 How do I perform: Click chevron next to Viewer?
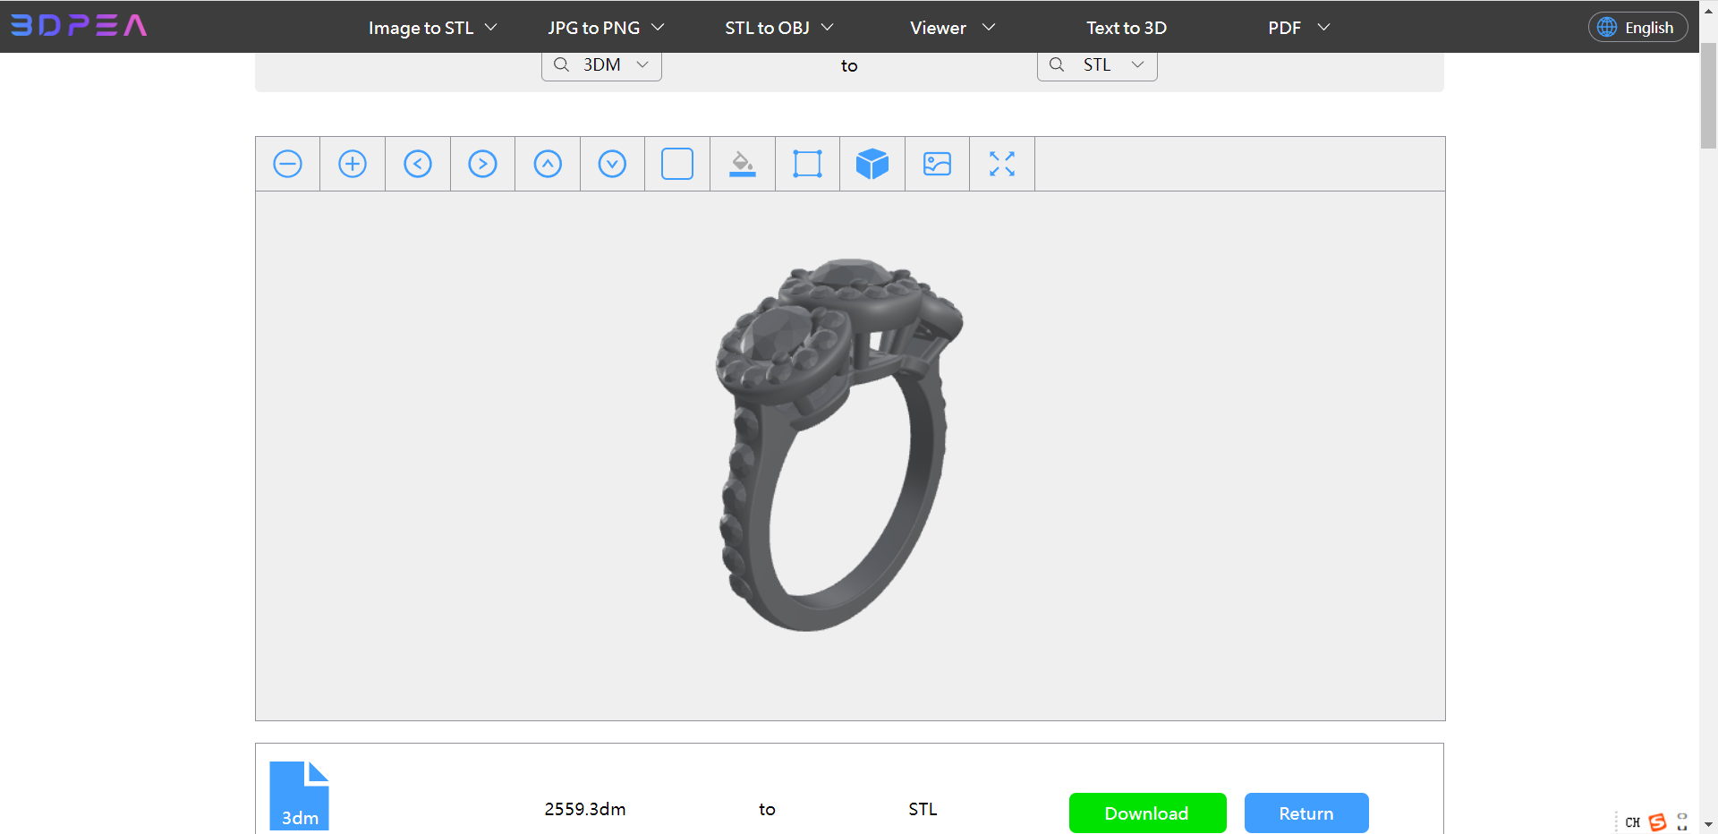point(989,28)
